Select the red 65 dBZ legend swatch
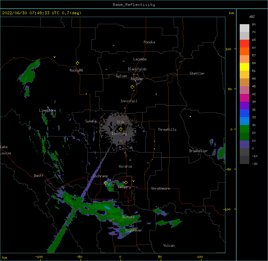The height and width of the screenshot is (261, 268). (244, 43)
